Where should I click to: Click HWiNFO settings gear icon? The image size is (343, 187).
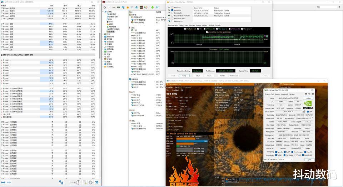(90, 182)
